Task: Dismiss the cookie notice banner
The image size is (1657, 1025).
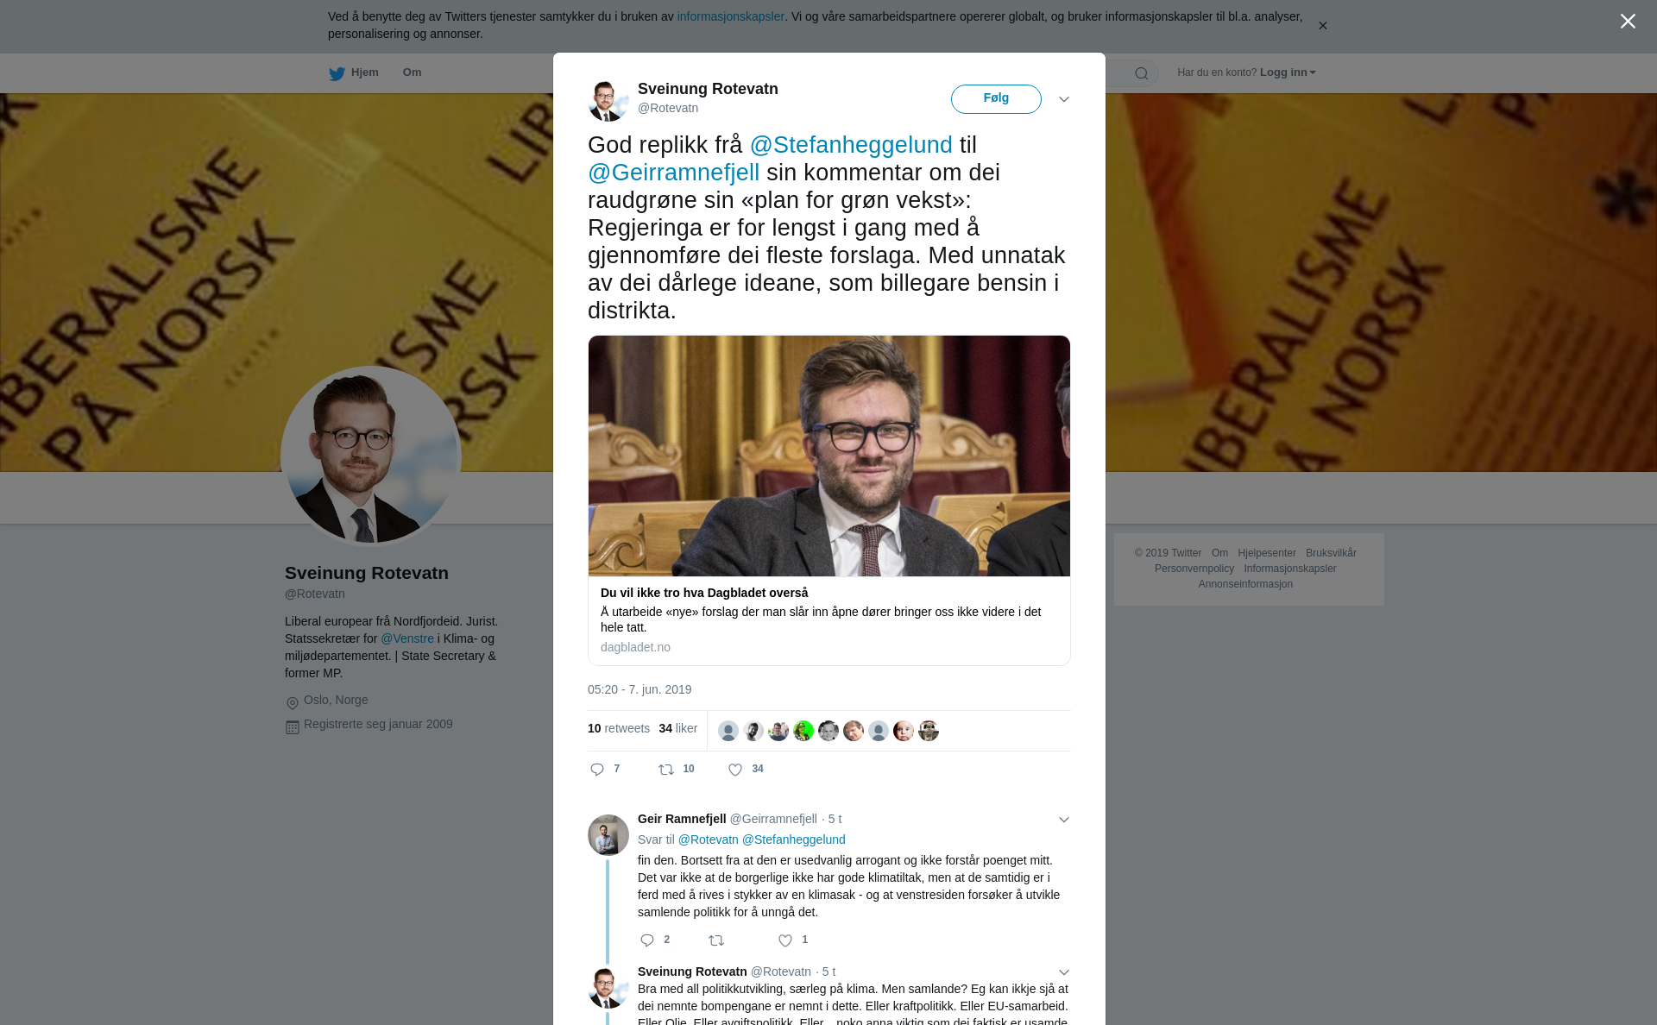Action: tap(1322, 26)
